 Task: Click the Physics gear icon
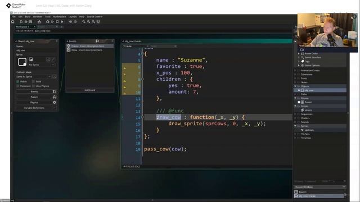click(x=55, y=102)
